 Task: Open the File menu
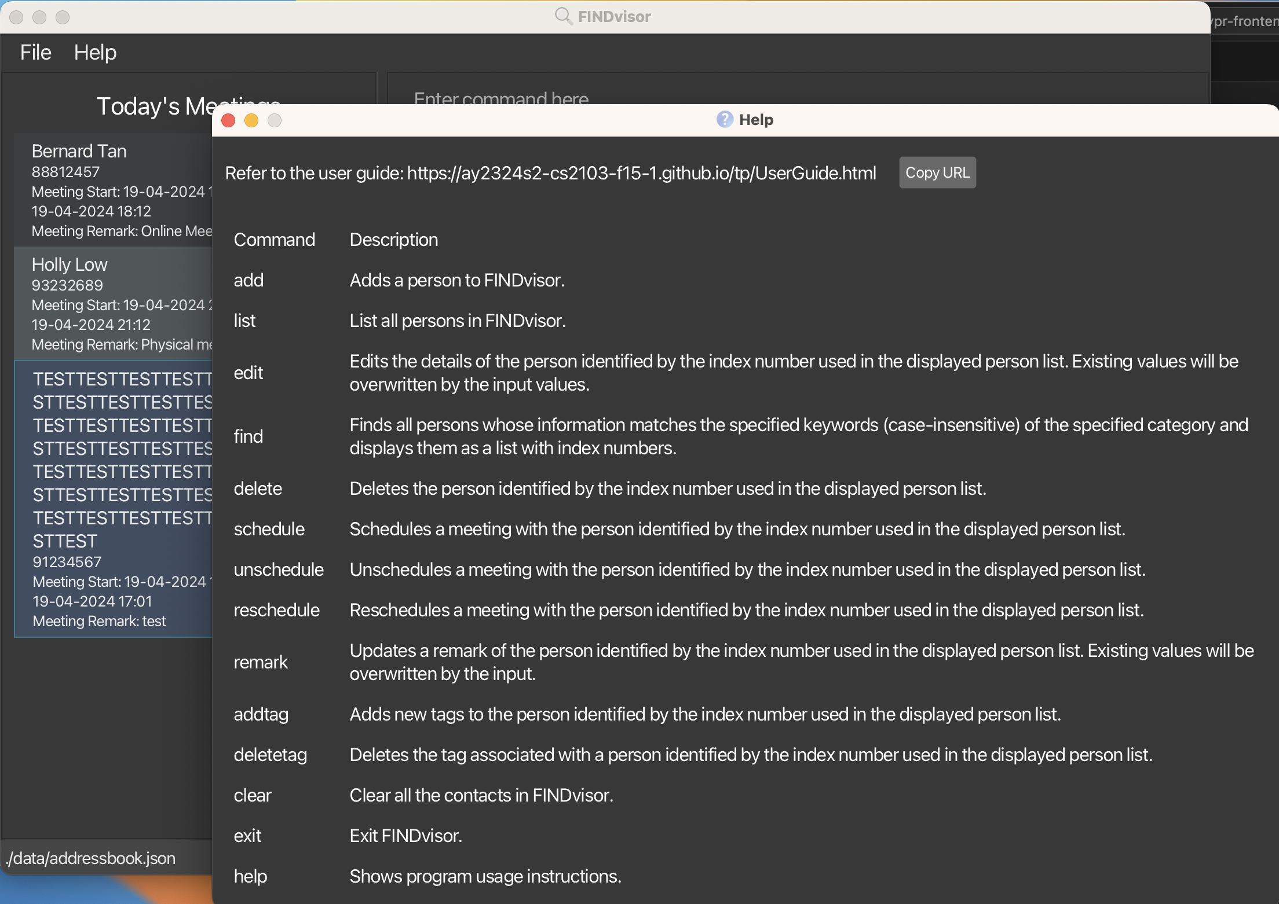click(x=35, y=53)
